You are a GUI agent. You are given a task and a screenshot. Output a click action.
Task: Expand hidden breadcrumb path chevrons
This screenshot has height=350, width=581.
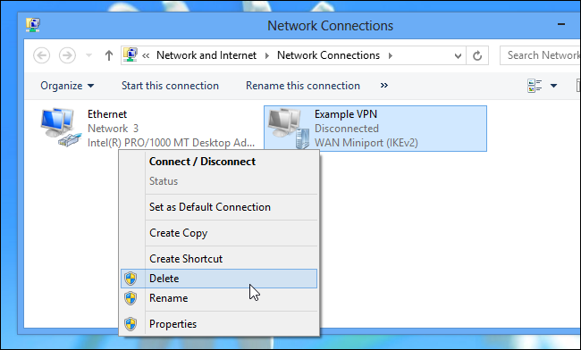tap(146, 55)
